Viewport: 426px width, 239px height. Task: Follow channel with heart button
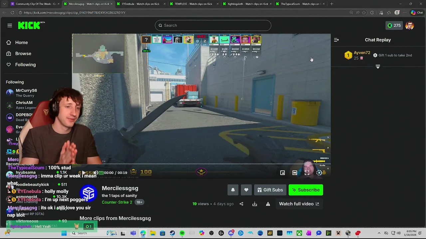click(x=246, y=190)
